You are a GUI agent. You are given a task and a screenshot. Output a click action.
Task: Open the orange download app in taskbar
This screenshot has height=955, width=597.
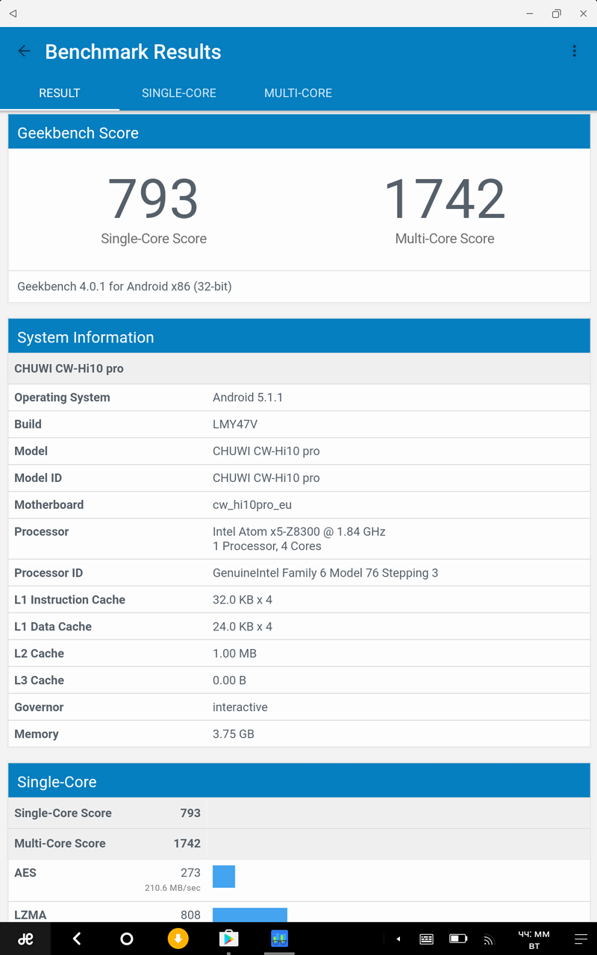[178, 939]
